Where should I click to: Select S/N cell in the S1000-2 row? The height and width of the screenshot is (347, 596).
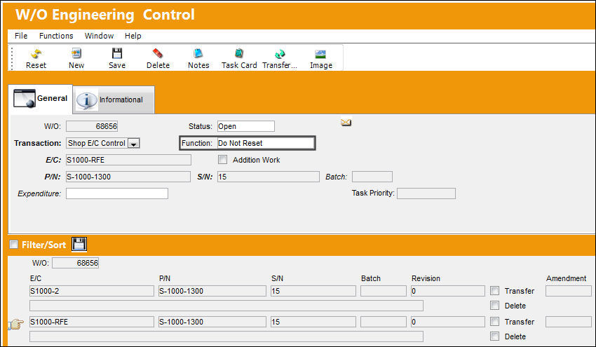[x=313, y=291]
